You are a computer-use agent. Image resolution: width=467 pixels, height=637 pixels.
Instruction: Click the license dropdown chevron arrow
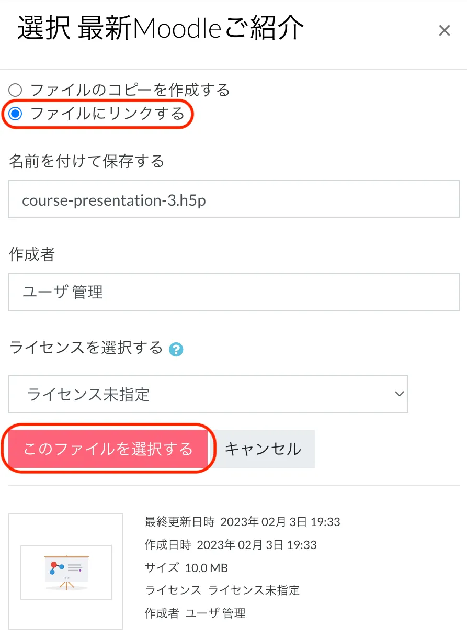399,394
